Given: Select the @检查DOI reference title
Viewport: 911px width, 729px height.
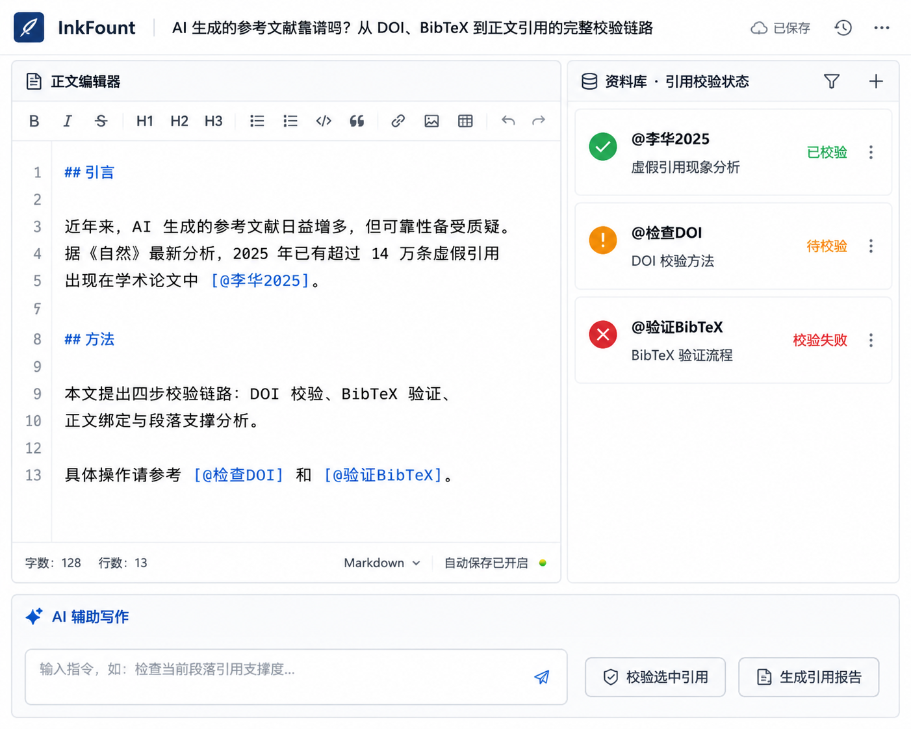Looking at the screenshot, I should [666, 233].
